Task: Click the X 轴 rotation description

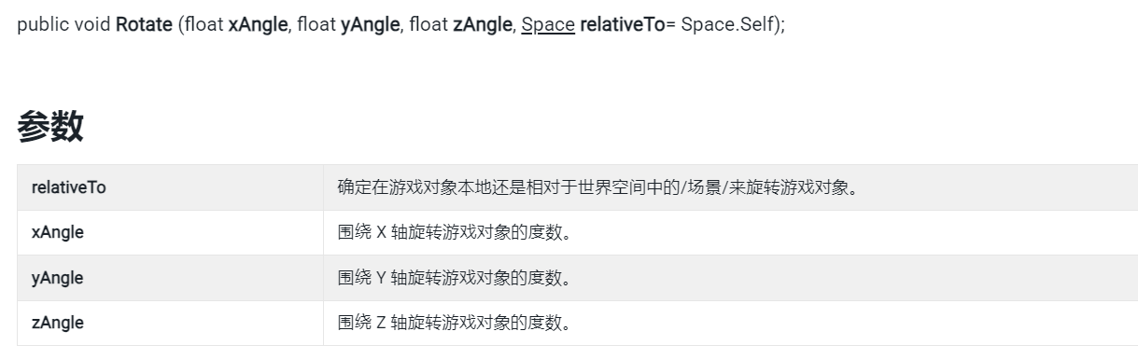Action: (x=454, y=232)
